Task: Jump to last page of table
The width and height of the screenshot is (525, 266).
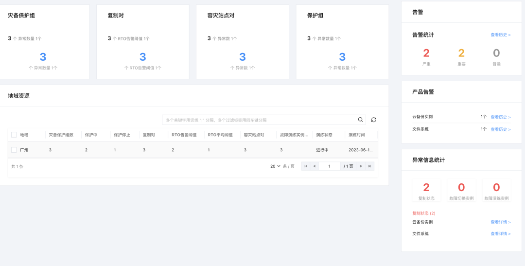Action: (x=369, y=166)
